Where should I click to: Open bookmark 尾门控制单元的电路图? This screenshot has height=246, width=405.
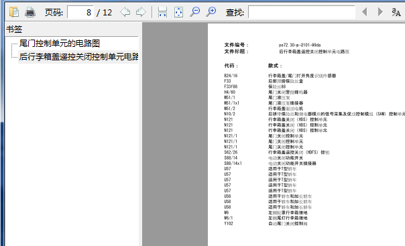(x=60, y=44)
